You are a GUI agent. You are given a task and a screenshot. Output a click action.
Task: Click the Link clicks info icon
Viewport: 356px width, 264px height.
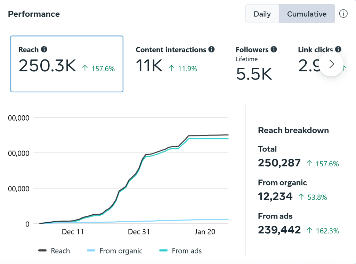[338, 49]
